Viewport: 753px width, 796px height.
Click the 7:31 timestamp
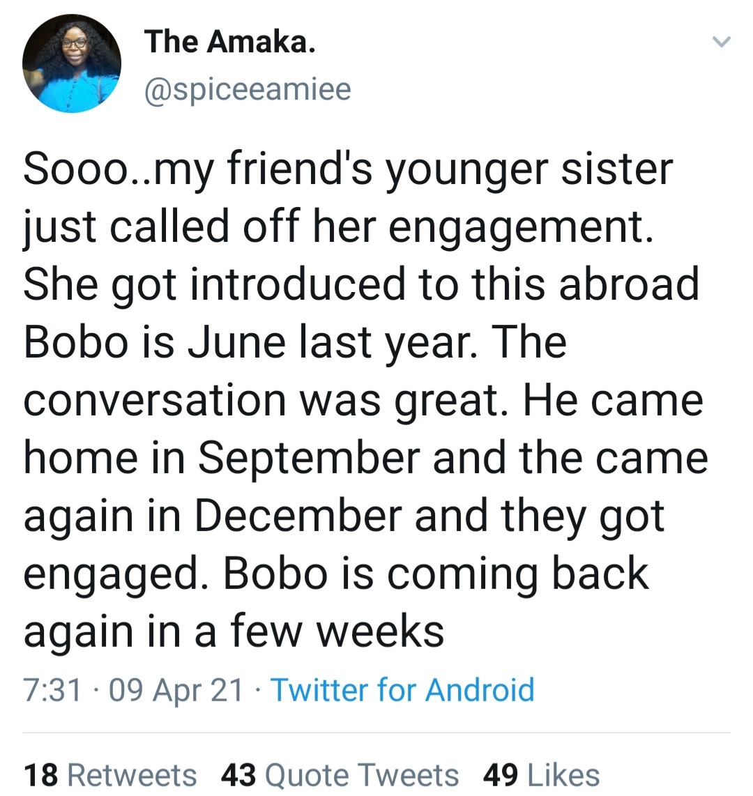[52, 690]
